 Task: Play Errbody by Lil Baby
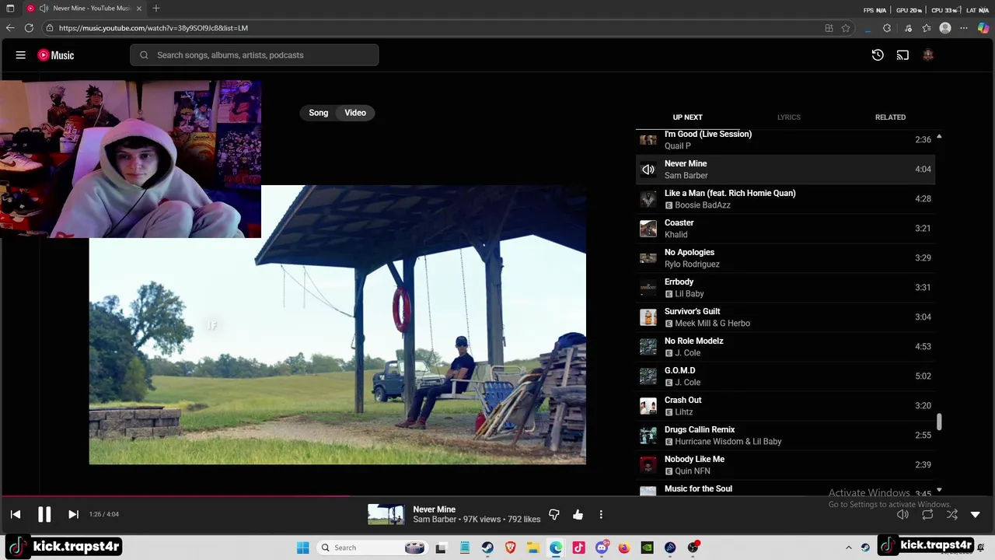click(785, 288)
